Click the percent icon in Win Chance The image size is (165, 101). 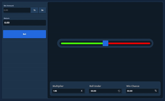(156, 91)
